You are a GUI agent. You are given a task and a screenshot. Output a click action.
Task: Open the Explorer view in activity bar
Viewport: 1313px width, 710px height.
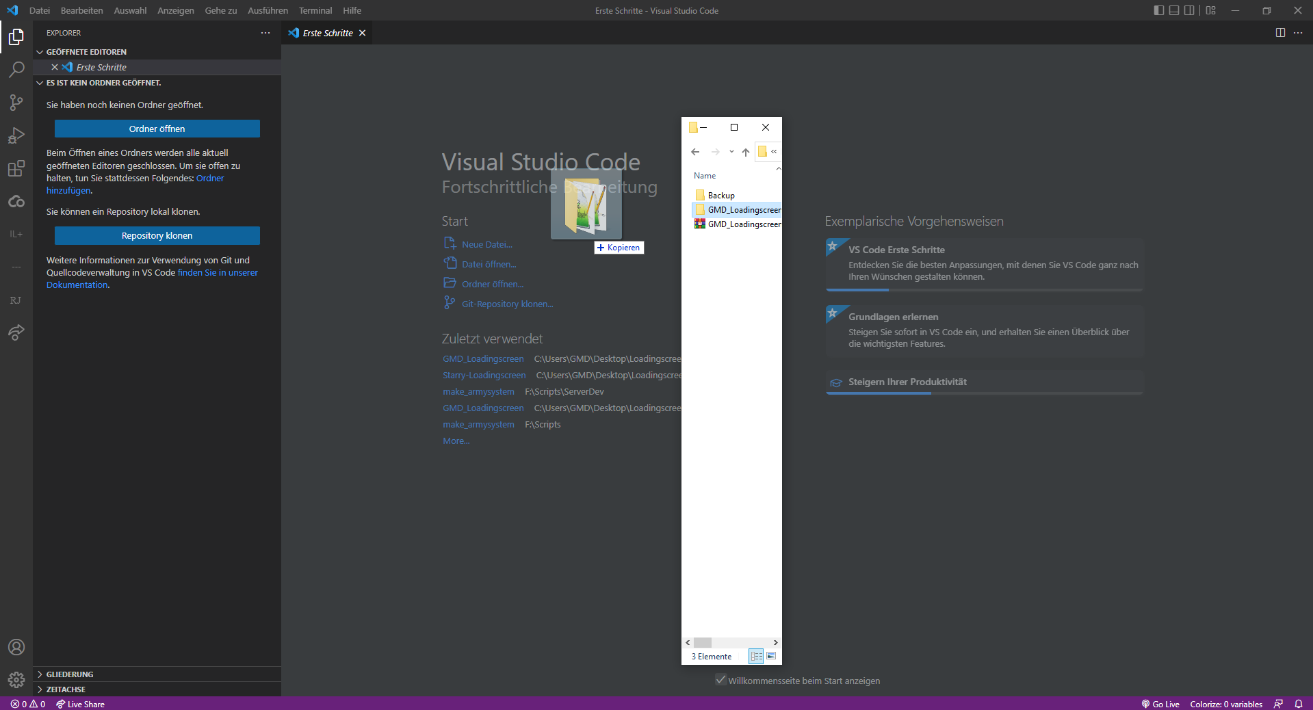pyautogui.click(x=16, y=36)
